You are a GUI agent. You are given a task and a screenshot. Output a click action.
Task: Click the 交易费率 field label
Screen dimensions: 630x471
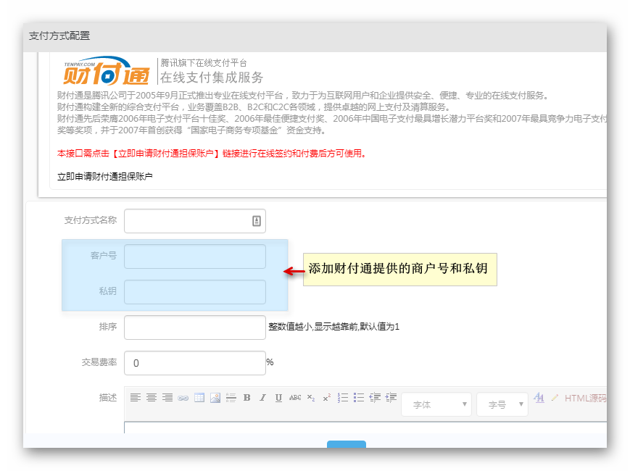pyautogui.click(x=99, y=362)
